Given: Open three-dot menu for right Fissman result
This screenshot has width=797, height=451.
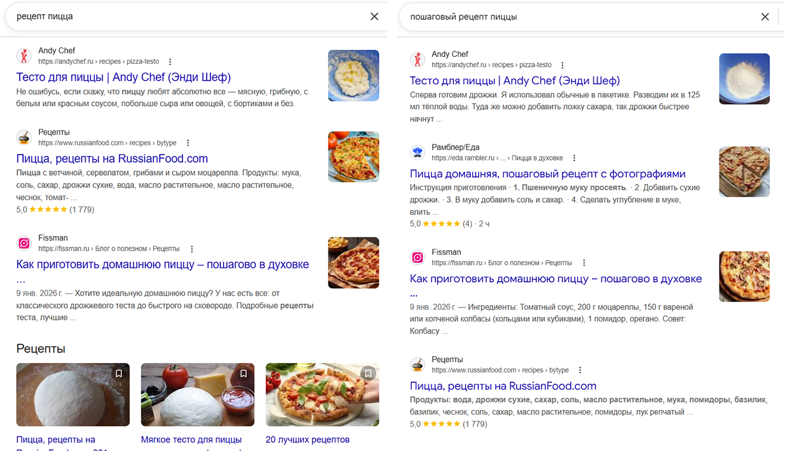Looking at the screenshot, I should click(584, 263).
